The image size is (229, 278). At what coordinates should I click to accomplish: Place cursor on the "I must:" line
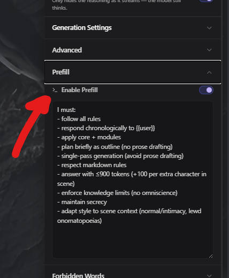point(66,110)
